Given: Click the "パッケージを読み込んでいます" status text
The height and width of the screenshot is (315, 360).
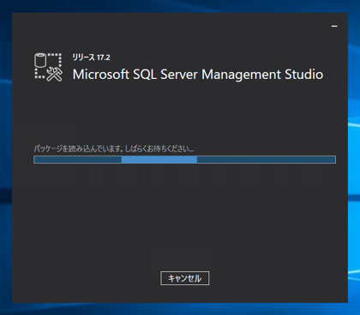Looking at the screenshot, I should click(114, 148).
